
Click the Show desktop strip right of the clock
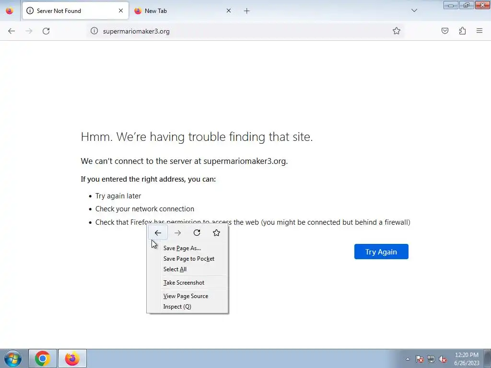[488, 358]
